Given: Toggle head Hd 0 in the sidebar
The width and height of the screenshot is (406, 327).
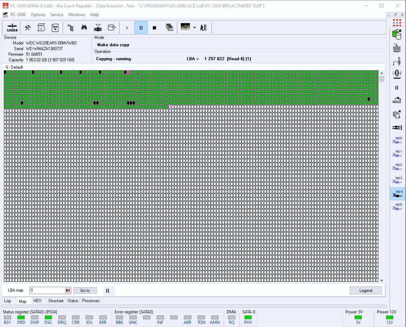Looking at the screenshot, I should coord(397,140).
